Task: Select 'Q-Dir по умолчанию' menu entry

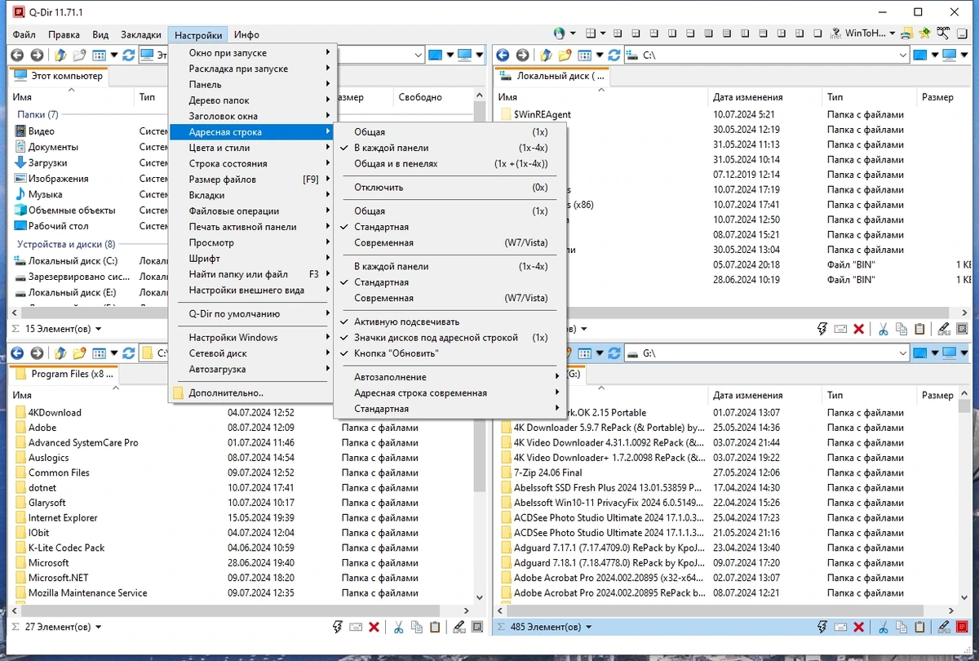Action: (251, 313)
